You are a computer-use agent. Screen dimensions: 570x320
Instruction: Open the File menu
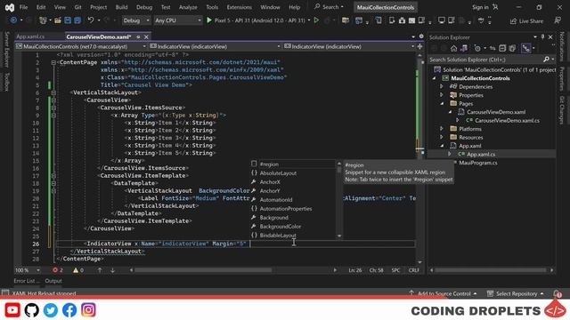tap(23, 7)
